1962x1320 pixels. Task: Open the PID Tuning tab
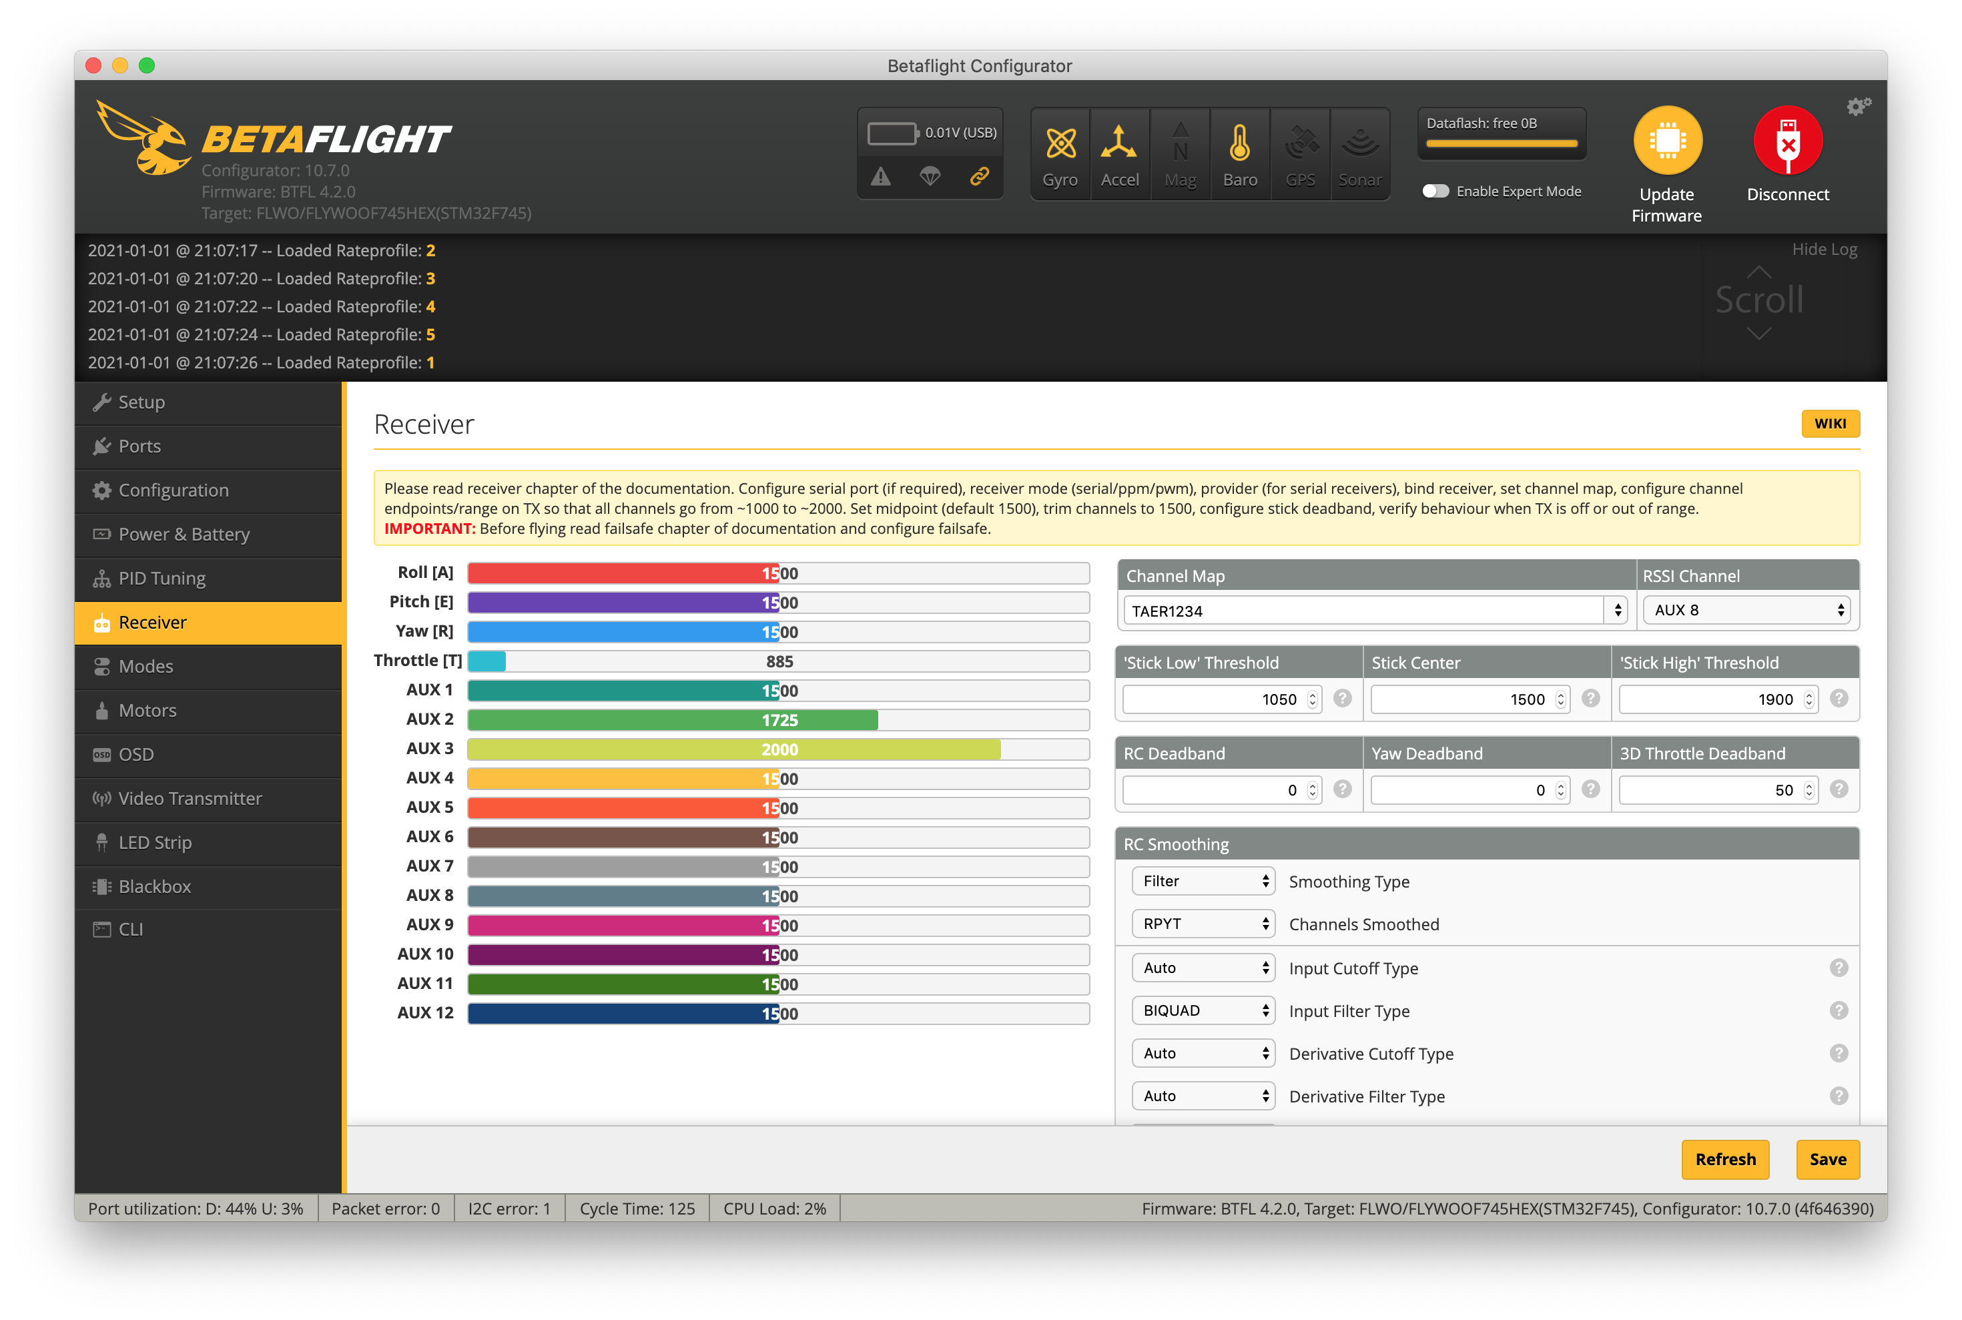[208, 579]
